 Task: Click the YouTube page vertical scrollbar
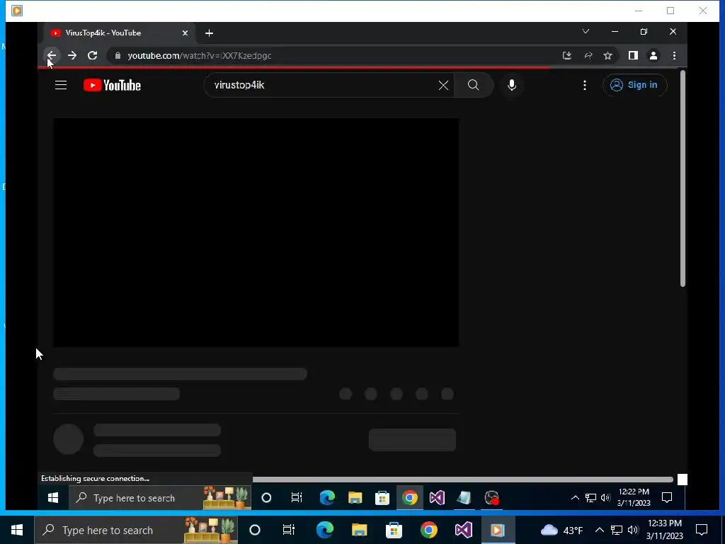pos(683,178)
